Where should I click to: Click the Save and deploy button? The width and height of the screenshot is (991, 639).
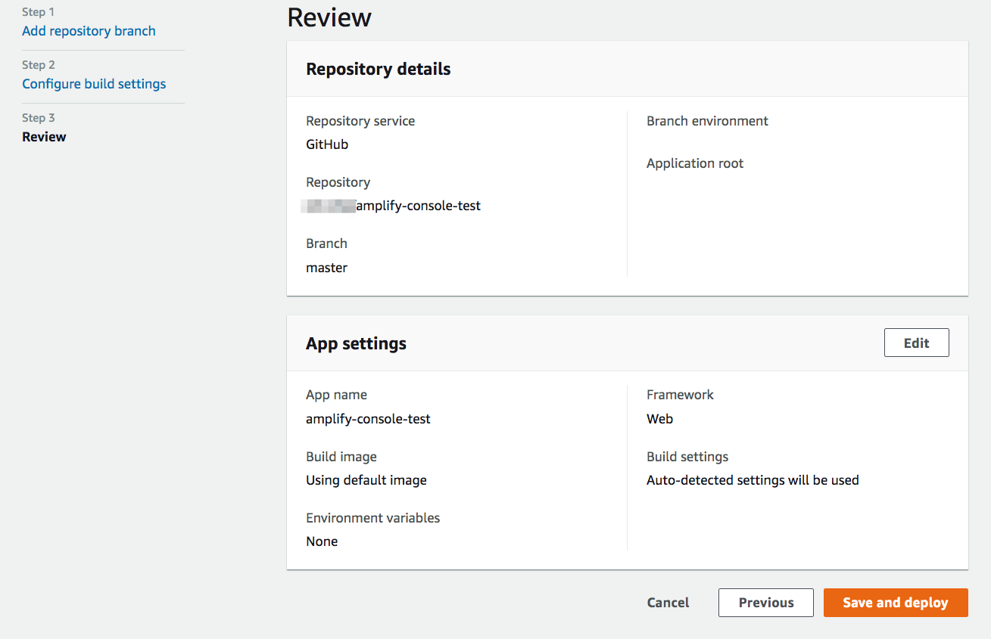coord(895,603)
